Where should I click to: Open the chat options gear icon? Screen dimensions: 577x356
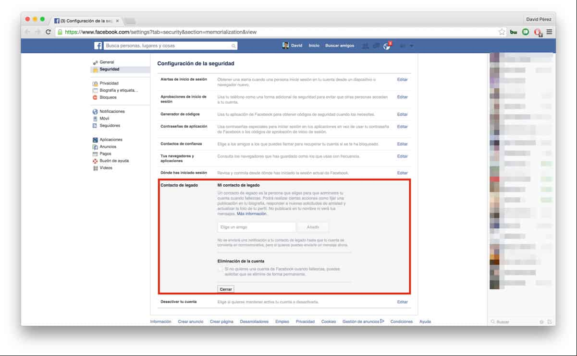coord(541,321)
